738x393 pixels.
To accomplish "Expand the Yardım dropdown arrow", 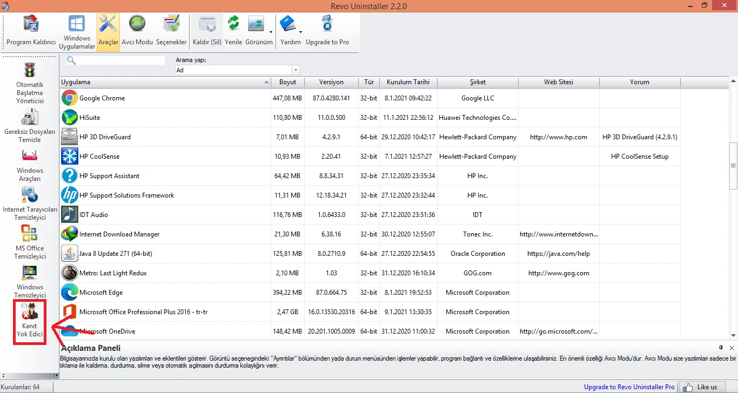I will 300,31.
